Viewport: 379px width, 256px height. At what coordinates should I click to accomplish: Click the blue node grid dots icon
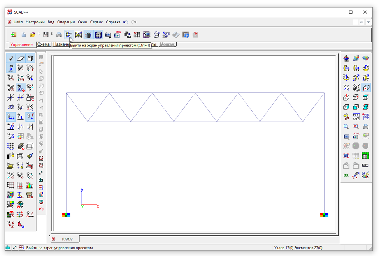pyautogui.click(x=11, y=146)
